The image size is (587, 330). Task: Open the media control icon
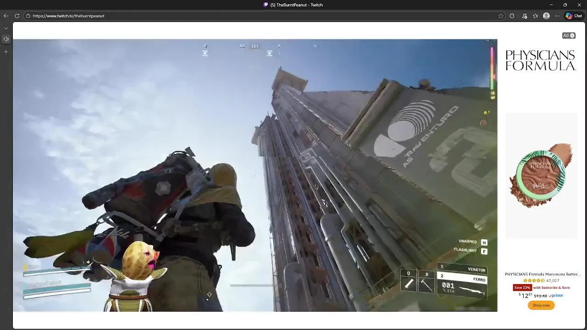pos(525,16)
